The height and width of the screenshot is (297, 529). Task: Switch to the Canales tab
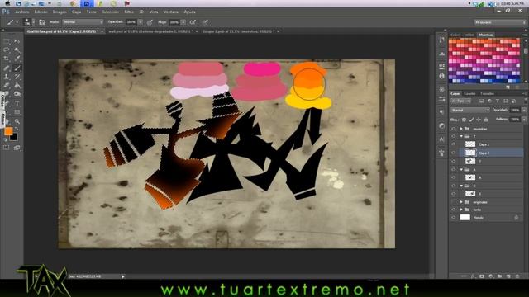469,93
